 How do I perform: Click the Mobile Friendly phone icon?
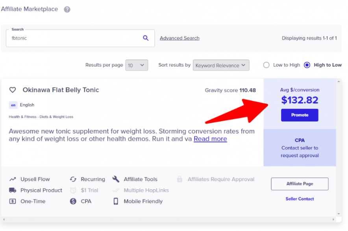point(116,201)
